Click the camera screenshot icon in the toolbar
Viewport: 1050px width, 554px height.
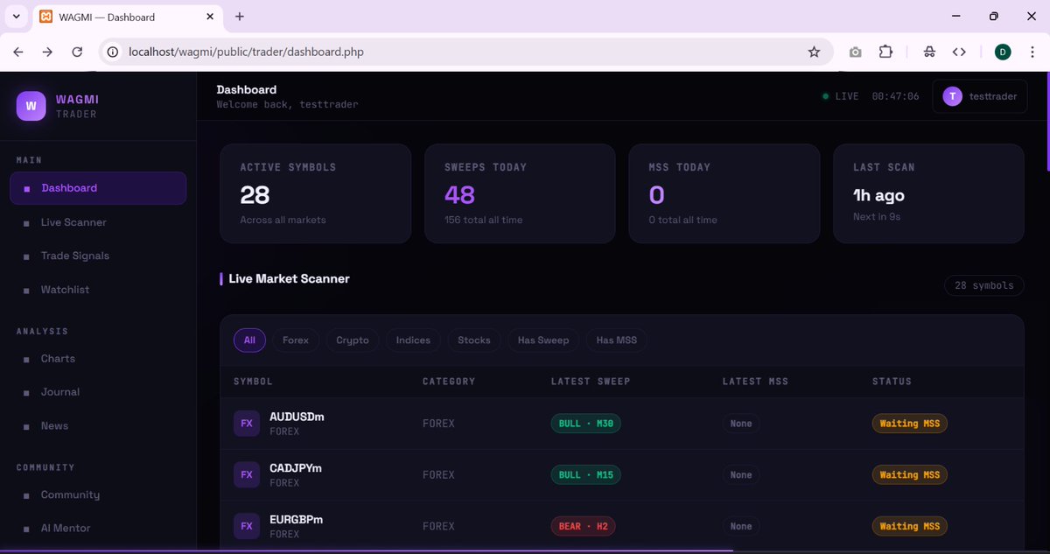855,52
